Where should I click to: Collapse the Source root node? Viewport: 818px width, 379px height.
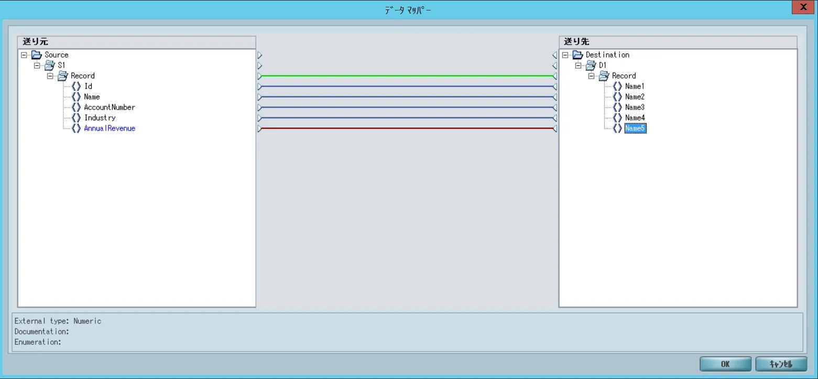click(24, 55)
